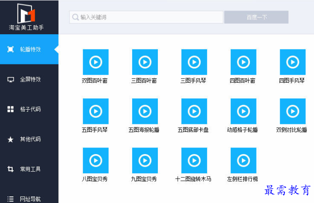Viewport: 314px width, 203px height.
Task: Open the 三图手风琴 effect tile
Action: 194,62
